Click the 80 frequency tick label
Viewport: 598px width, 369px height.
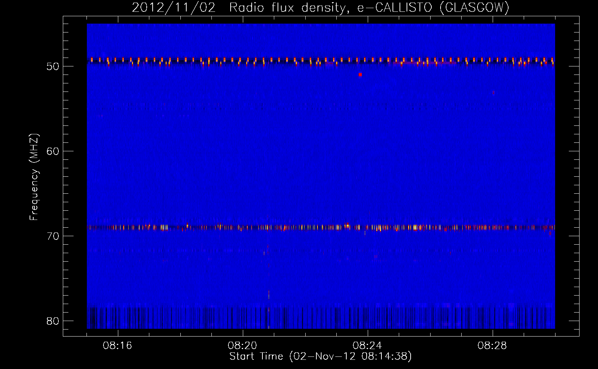click(53, 321)
